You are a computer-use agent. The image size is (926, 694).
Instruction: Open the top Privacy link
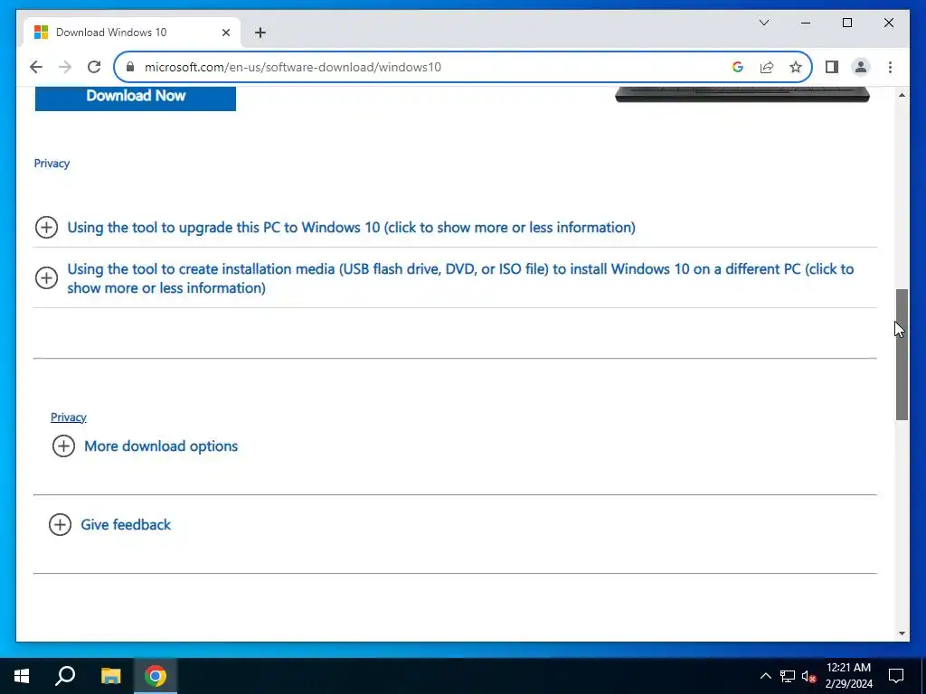52,164
